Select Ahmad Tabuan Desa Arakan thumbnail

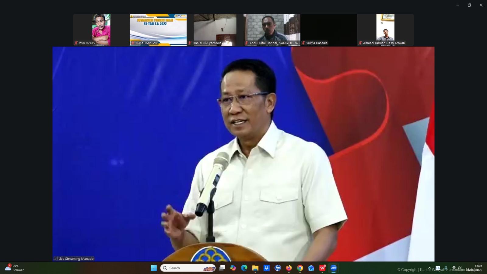click(x=385, y=30)
